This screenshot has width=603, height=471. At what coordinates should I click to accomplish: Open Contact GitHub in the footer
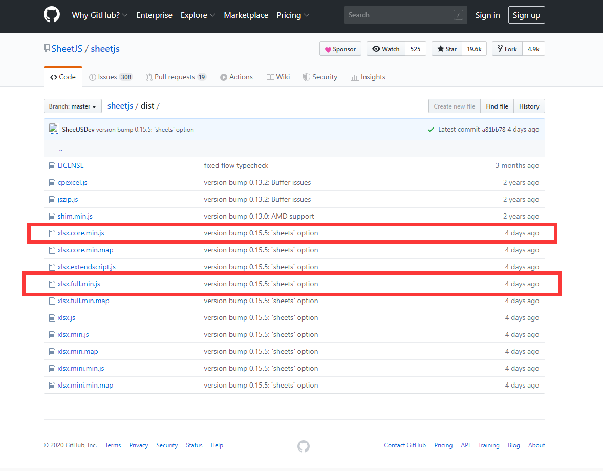(405, 445)
